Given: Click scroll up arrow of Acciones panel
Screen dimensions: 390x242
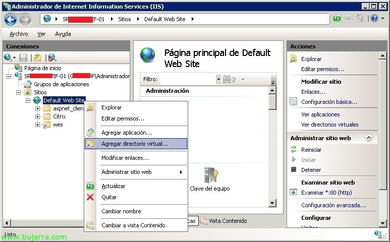Looking at the screenshot, I should pyautogui.click(x=382, y=55).
